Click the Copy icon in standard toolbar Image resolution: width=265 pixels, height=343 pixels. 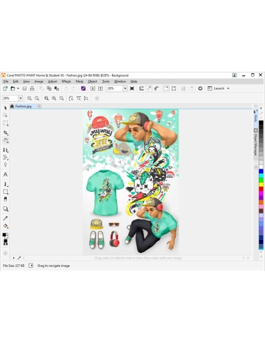click(49, 89)
